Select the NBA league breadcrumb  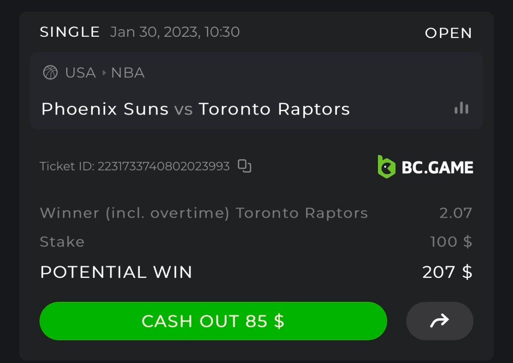point(128,73)
